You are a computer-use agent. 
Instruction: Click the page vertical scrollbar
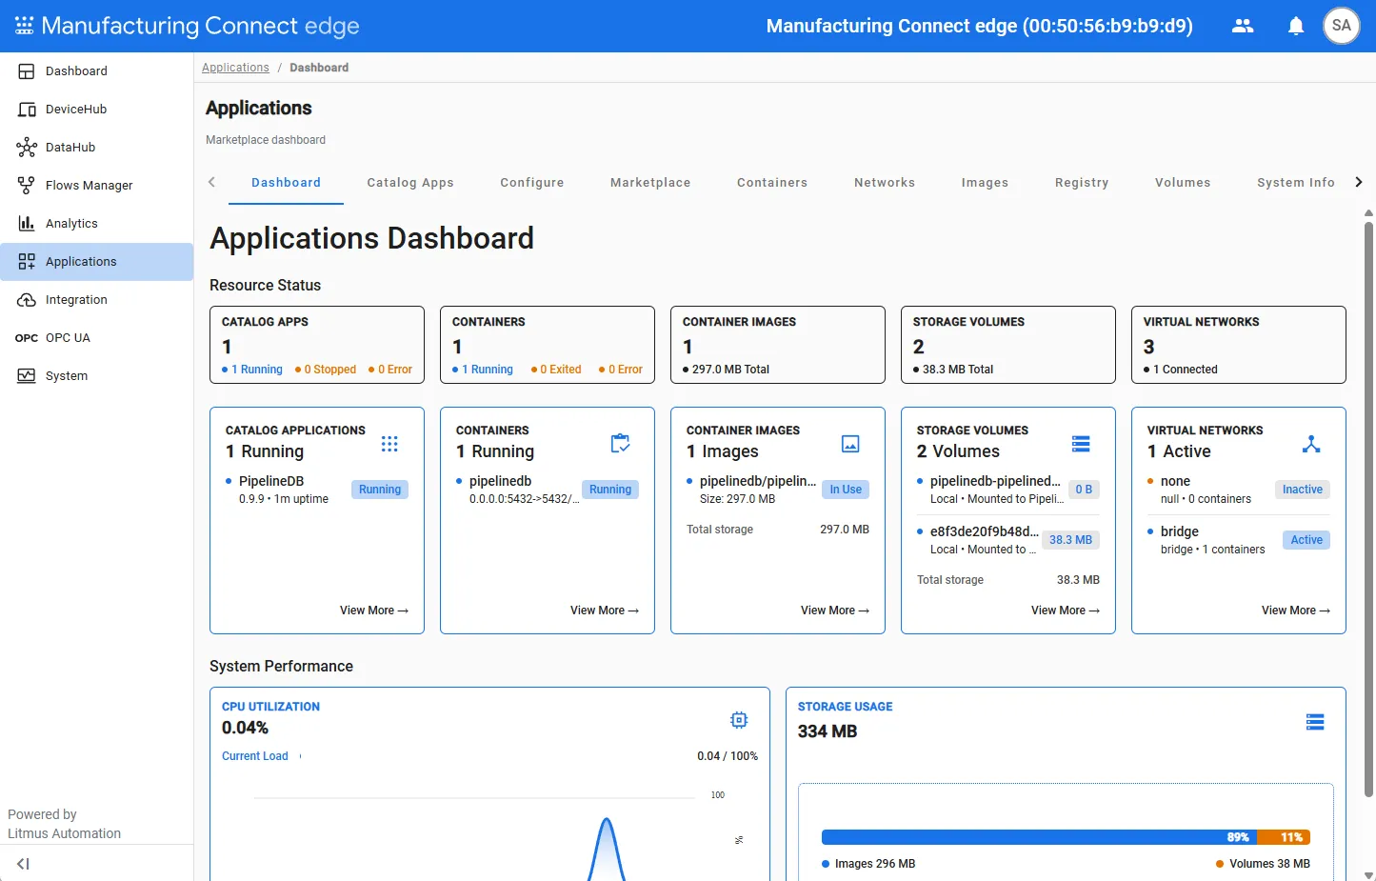pyautogui.click(x=1368, y=509)
